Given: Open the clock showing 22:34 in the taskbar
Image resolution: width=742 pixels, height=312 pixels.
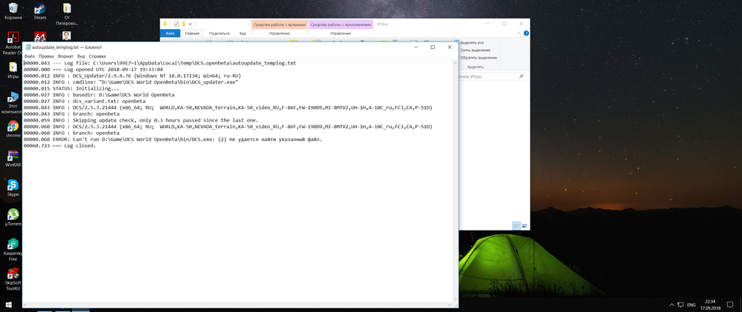Looking at the screenshot, I should (710, 305).
